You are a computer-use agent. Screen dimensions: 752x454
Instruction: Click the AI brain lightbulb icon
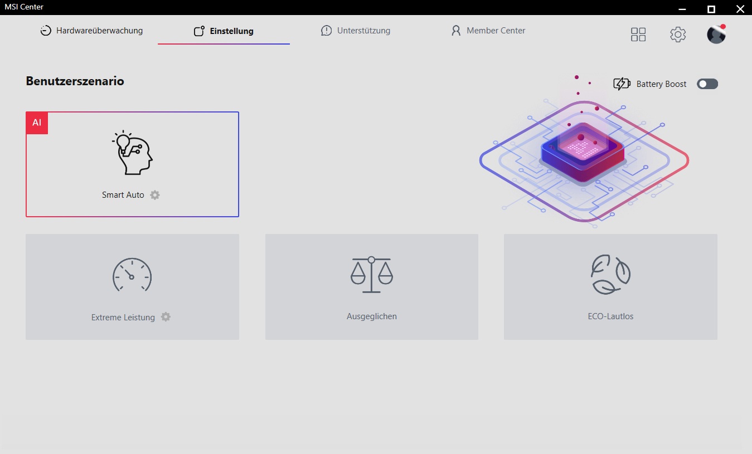click(132, 153)
